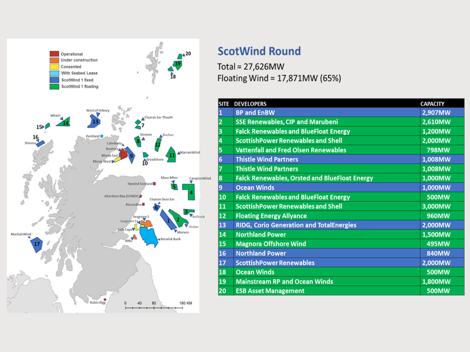This screenshot has height=352, width=470.
Task: Click ScottishPower Renewables site 17 cell
Action: [327, 263]
